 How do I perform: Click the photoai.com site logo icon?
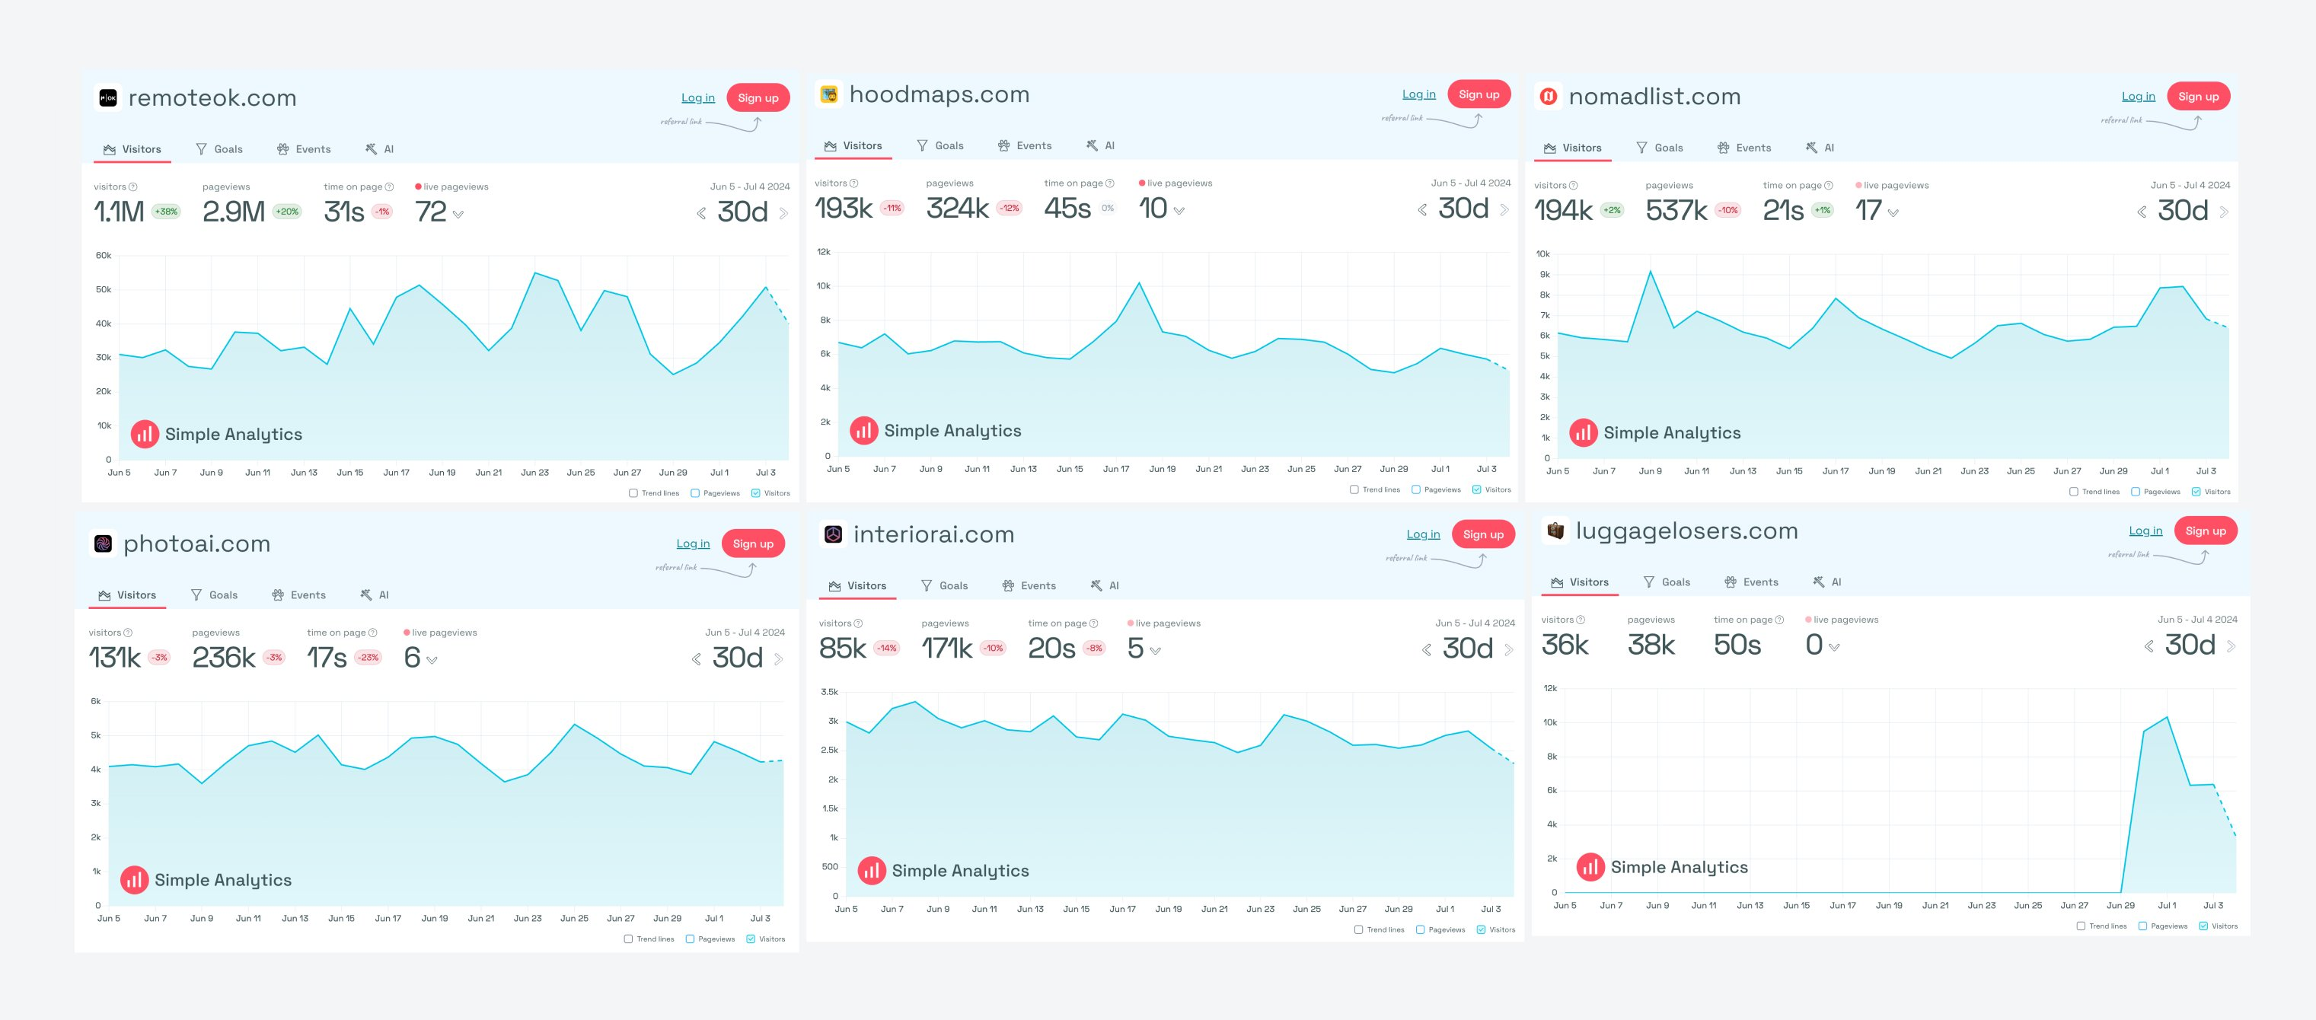tap(103, 543)
